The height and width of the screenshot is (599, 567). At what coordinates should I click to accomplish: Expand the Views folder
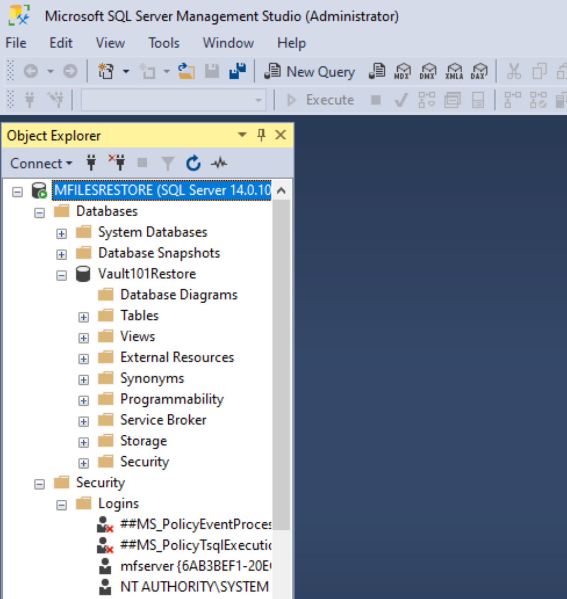(84, 338)
